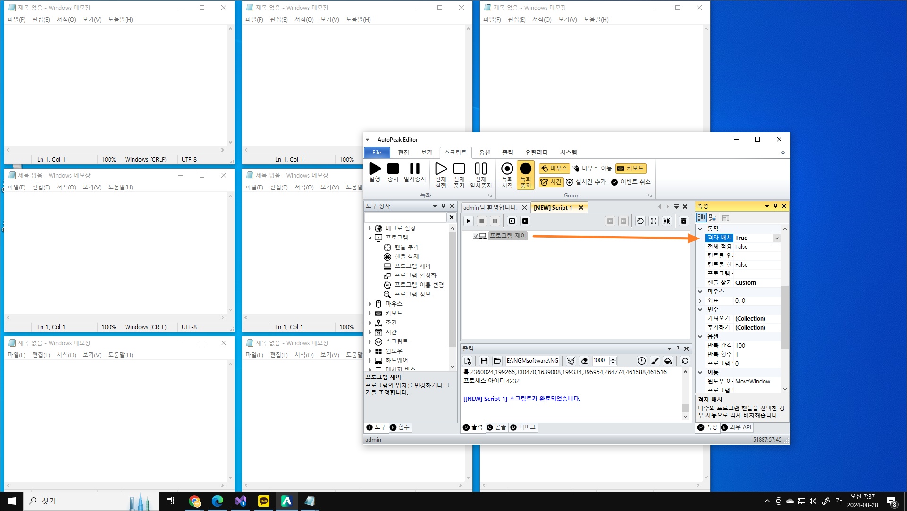Click the 이벤트 취소 button
Viewport: 907px width, 511px height.
630,182
